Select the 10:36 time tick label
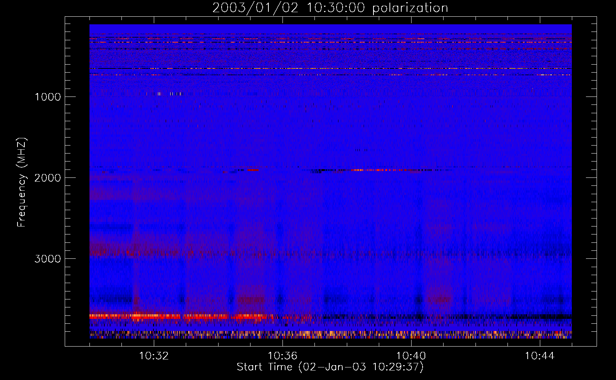Viewport: 616px width, 380px height. [282, 356]
